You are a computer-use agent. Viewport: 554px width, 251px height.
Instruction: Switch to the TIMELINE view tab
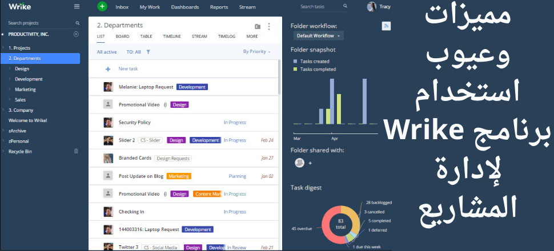point(172,37)
